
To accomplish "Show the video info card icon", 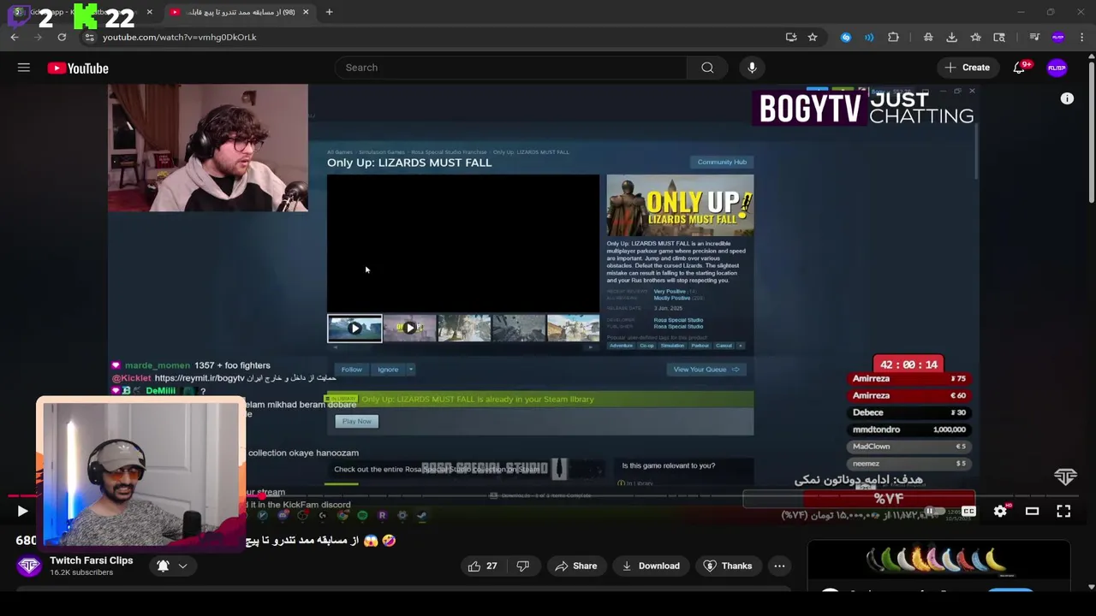I will click(1067, 99).
